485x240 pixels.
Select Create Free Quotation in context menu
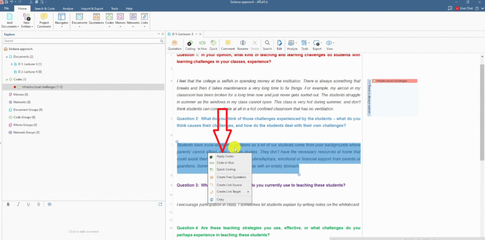tap(231, 177)
